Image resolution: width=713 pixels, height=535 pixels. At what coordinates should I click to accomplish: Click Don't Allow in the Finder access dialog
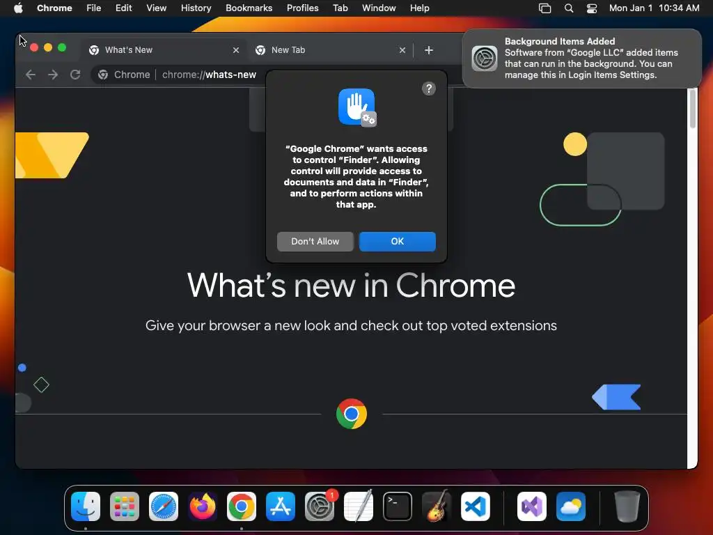[x=315, y=241]
